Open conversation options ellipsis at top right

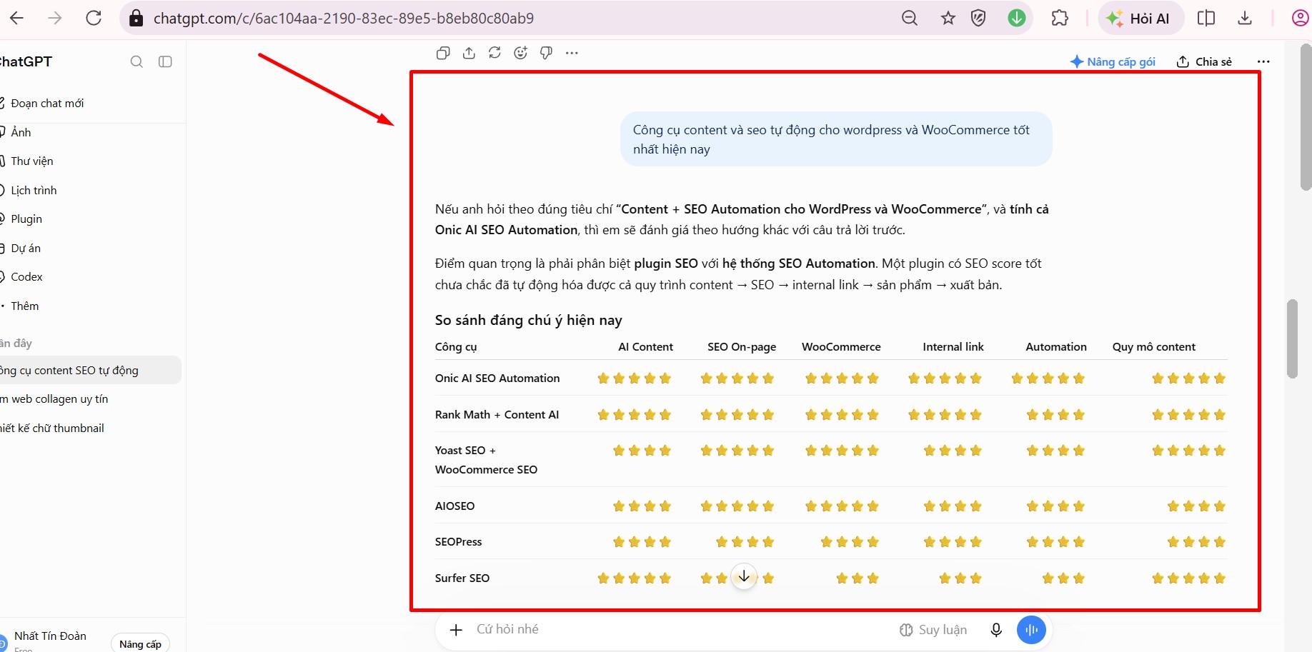click(x=1263, y=61)
